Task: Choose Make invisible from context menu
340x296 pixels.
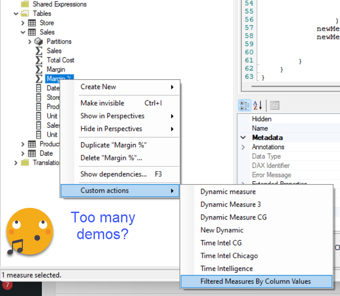Action: (x=102, y=103)
